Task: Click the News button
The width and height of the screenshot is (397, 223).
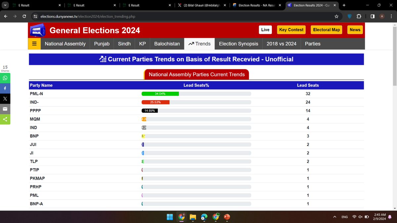Action: click(x=355, y=30)
